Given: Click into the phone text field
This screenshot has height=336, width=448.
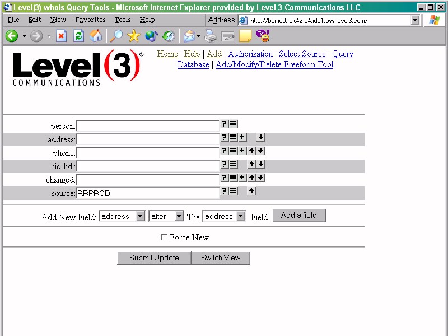Looking at the screenshot, I should (147, 153).
